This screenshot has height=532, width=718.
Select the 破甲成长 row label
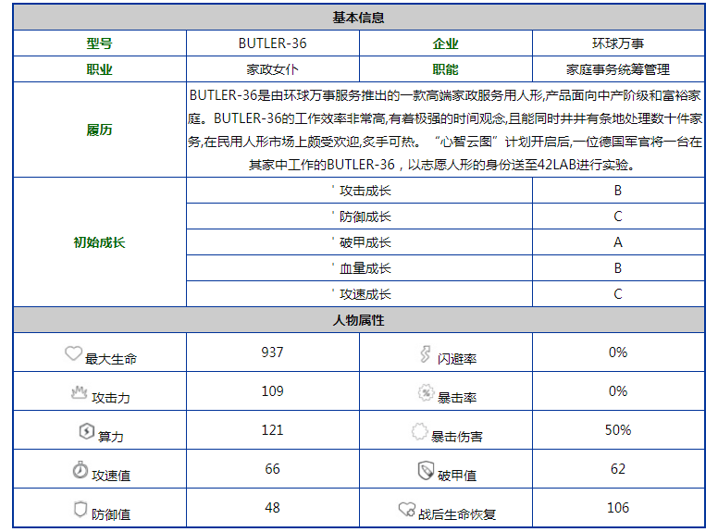click(x=365, y=242)
